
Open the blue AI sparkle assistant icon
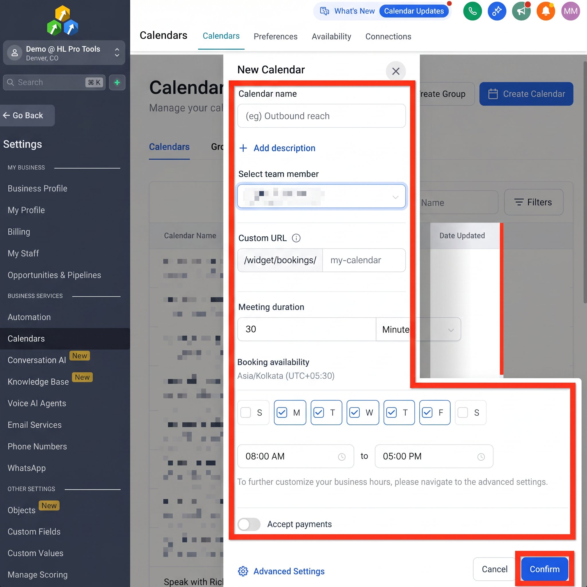click(497, 11)
